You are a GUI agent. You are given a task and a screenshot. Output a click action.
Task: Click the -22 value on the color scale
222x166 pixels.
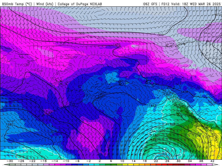(32, 161)
